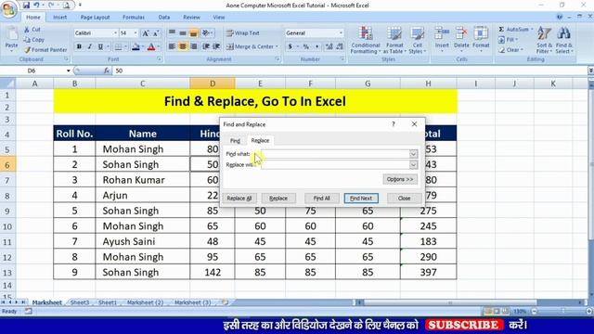This screenshot has width=594, height=334.
Task: Open the Clear eraser menu
Action: (510, 49)
